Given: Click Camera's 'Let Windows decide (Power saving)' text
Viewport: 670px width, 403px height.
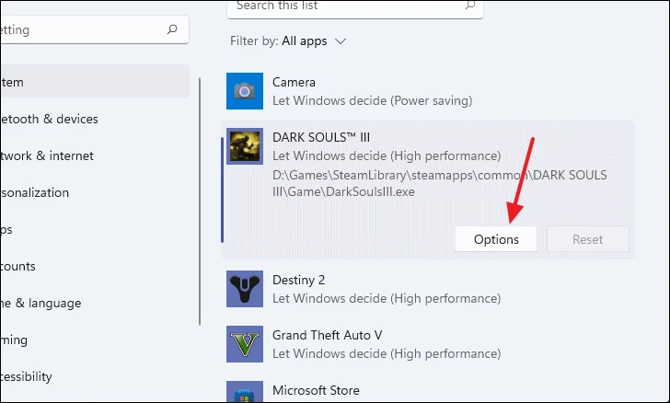Looking at the screenshot, I should (x=373, y=101).
